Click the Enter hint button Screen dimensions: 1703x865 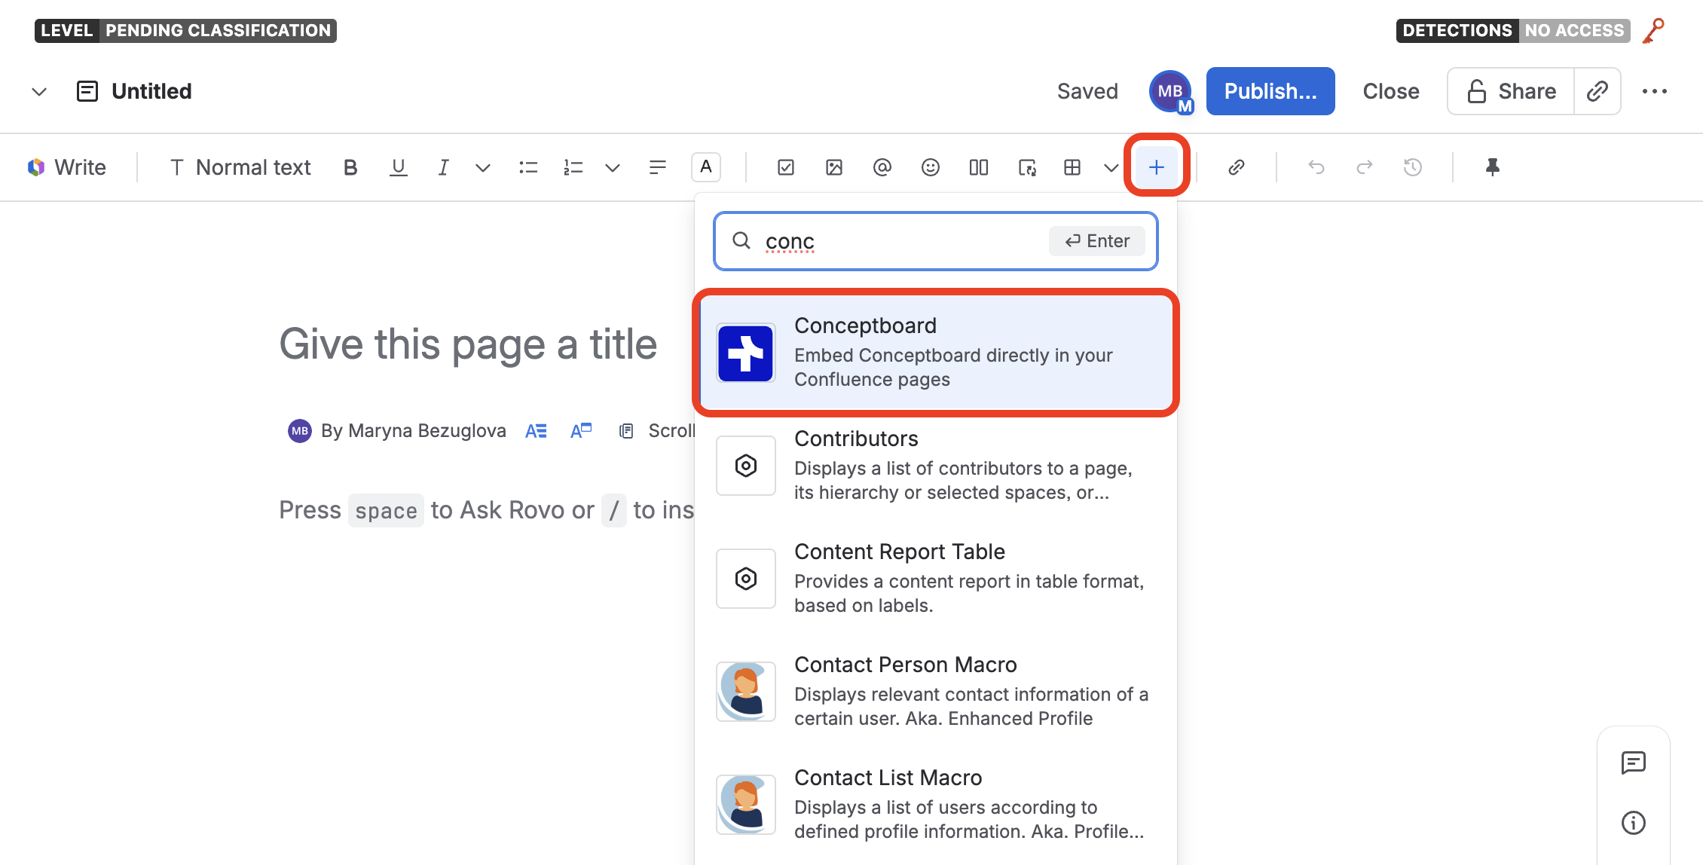[x=1097, y=241]
